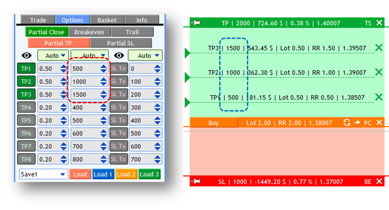Switch to Partial SL mode

(x=120, y=43)
